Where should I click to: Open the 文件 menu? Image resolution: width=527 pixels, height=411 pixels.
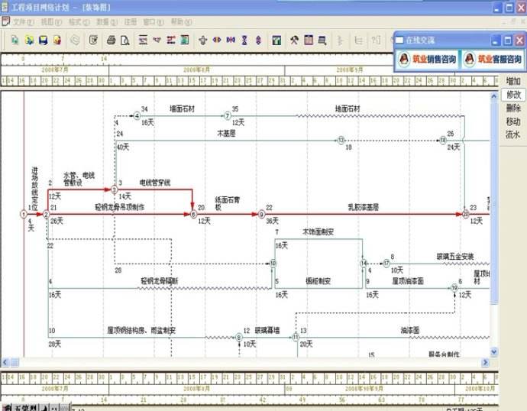[x=23, y=22]
